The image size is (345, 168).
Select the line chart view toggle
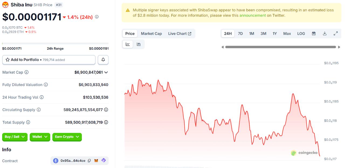128,44
